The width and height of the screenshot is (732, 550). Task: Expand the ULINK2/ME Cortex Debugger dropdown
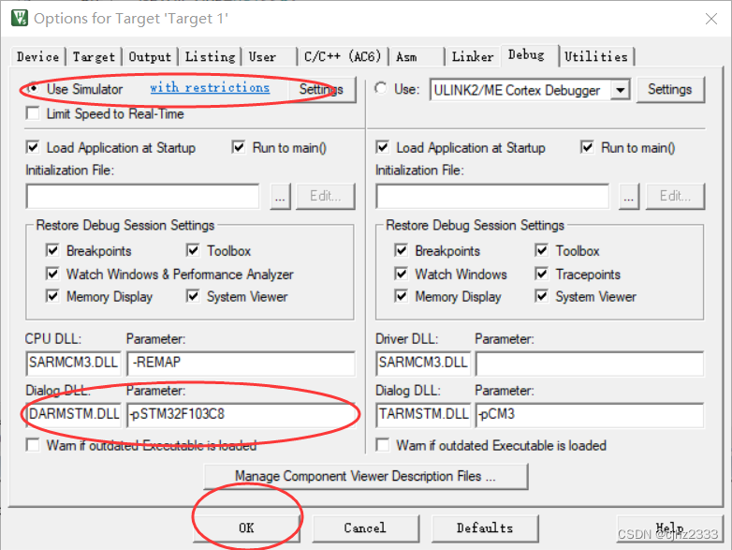[621, 90]
